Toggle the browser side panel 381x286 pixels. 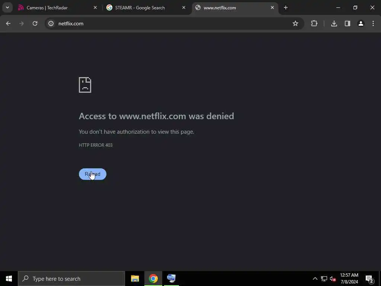click(x=348, y=23)
